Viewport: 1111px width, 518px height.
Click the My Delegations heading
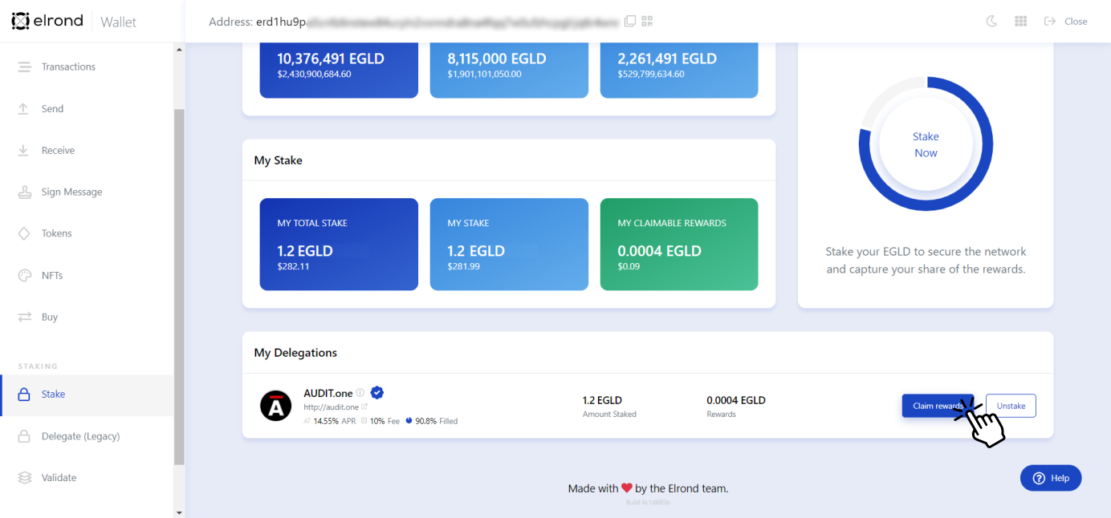tap(295, 353)
